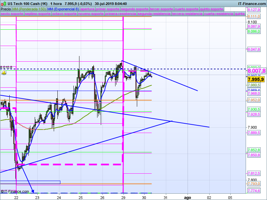Click the yellow alert bell icon
The height and width of the screenshot is (200, 267).
(x=4, y=73)
